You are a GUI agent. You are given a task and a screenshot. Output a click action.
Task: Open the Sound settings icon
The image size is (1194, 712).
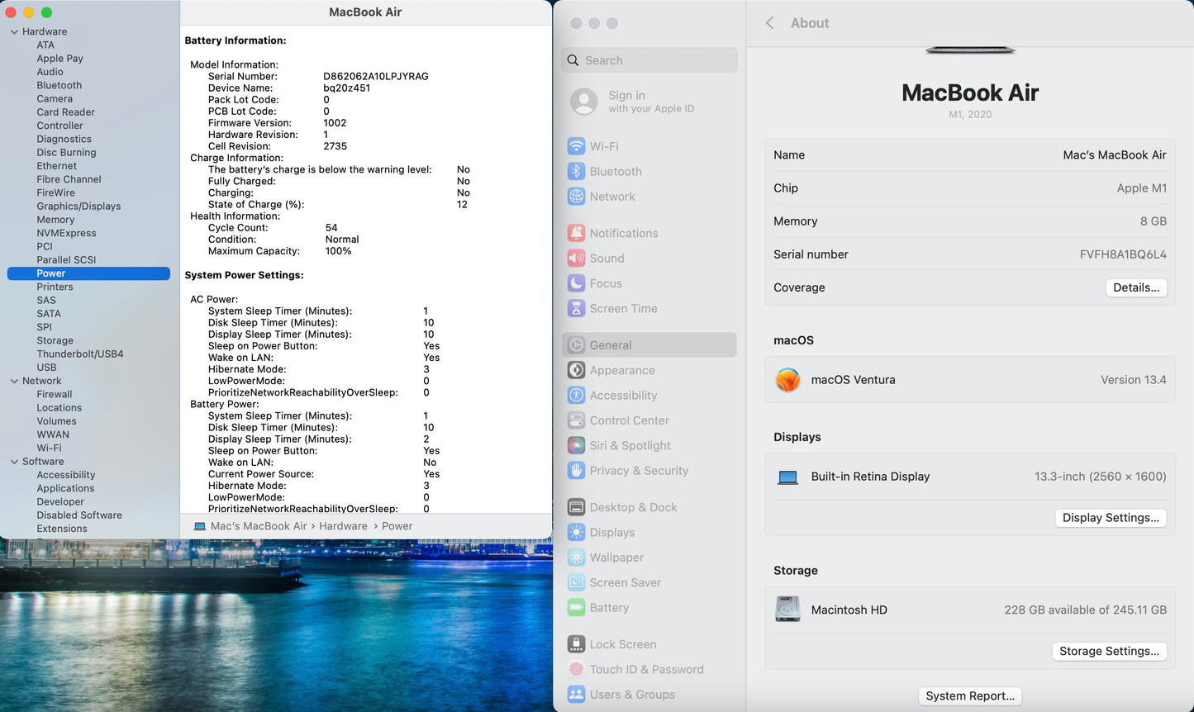(576, 259)
